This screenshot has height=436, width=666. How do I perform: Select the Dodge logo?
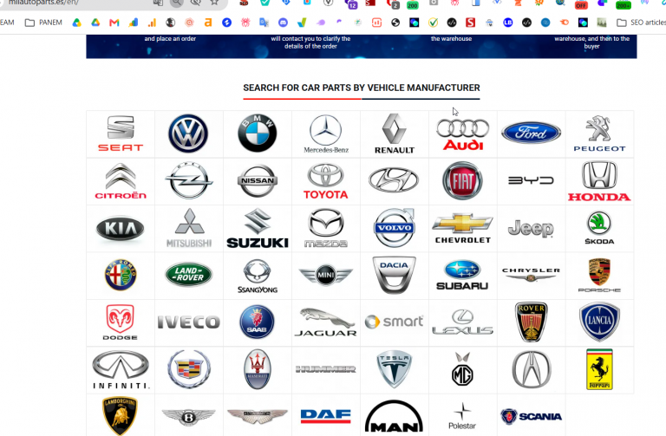click(121, 322)
